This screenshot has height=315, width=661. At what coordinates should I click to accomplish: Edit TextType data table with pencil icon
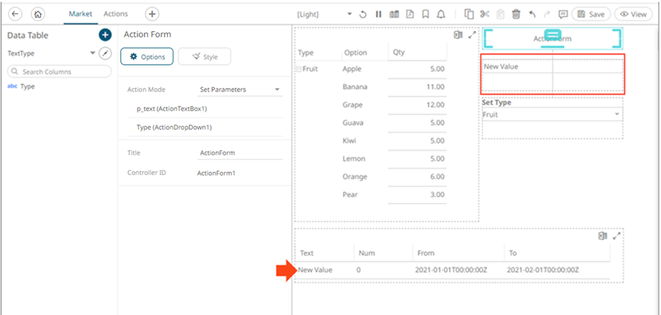point(105,53)
